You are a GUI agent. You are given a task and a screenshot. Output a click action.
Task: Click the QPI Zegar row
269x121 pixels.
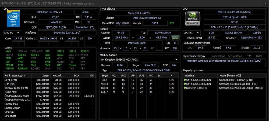(x=49, y=116)
